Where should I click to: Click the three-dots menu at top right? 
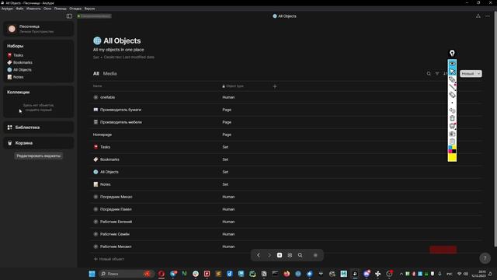click(x=488, y=16)
